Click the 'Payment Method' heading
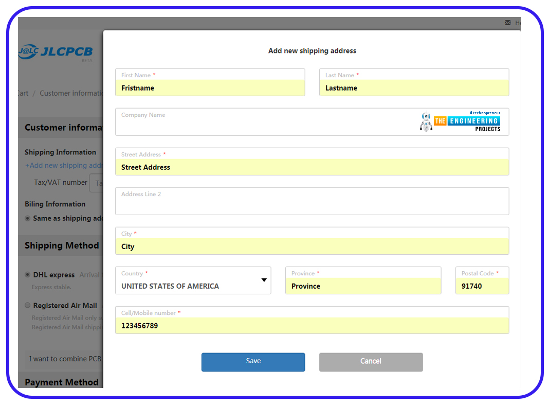Screen dimensions: 549x405 click(x=62, y=382)
